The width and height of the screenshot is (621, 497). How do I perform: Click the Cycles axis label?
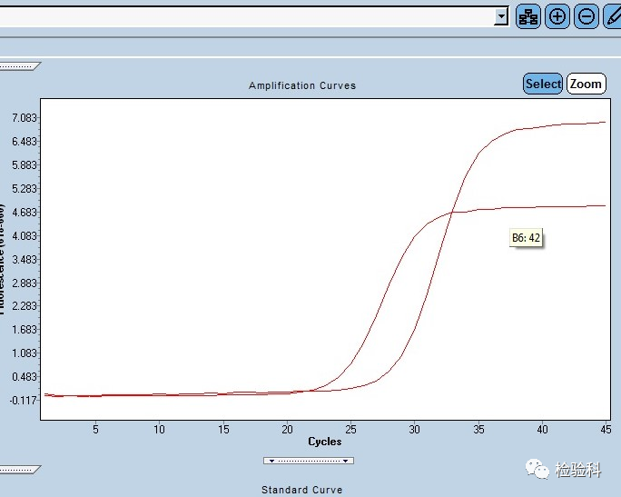coord(325,442)
